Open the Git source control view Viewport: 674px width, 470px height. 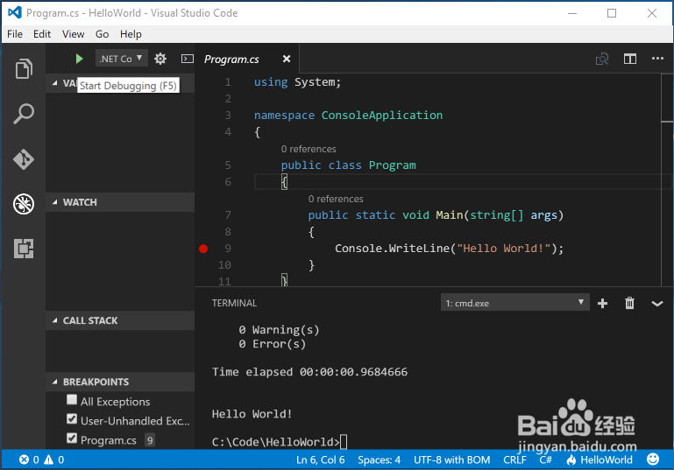tap(24, 159)
